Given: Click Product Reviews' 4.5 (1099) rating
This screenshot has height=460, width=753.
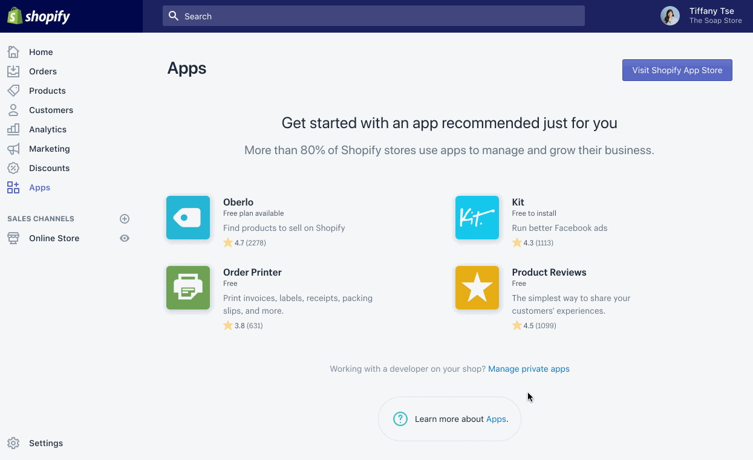Looking at the screenshot, I should 534,326.
